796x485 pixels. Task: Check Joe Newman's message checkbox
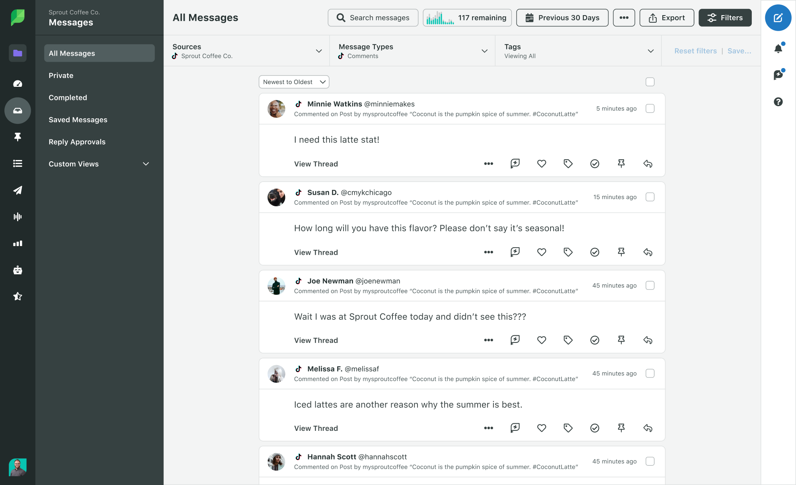click(x=650, y=285)
